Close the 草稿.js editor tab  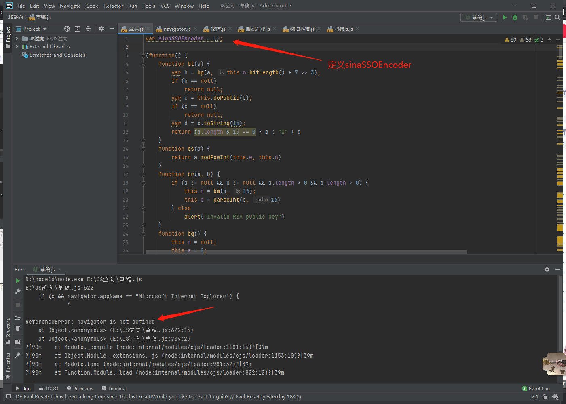[x=148, y=29]
